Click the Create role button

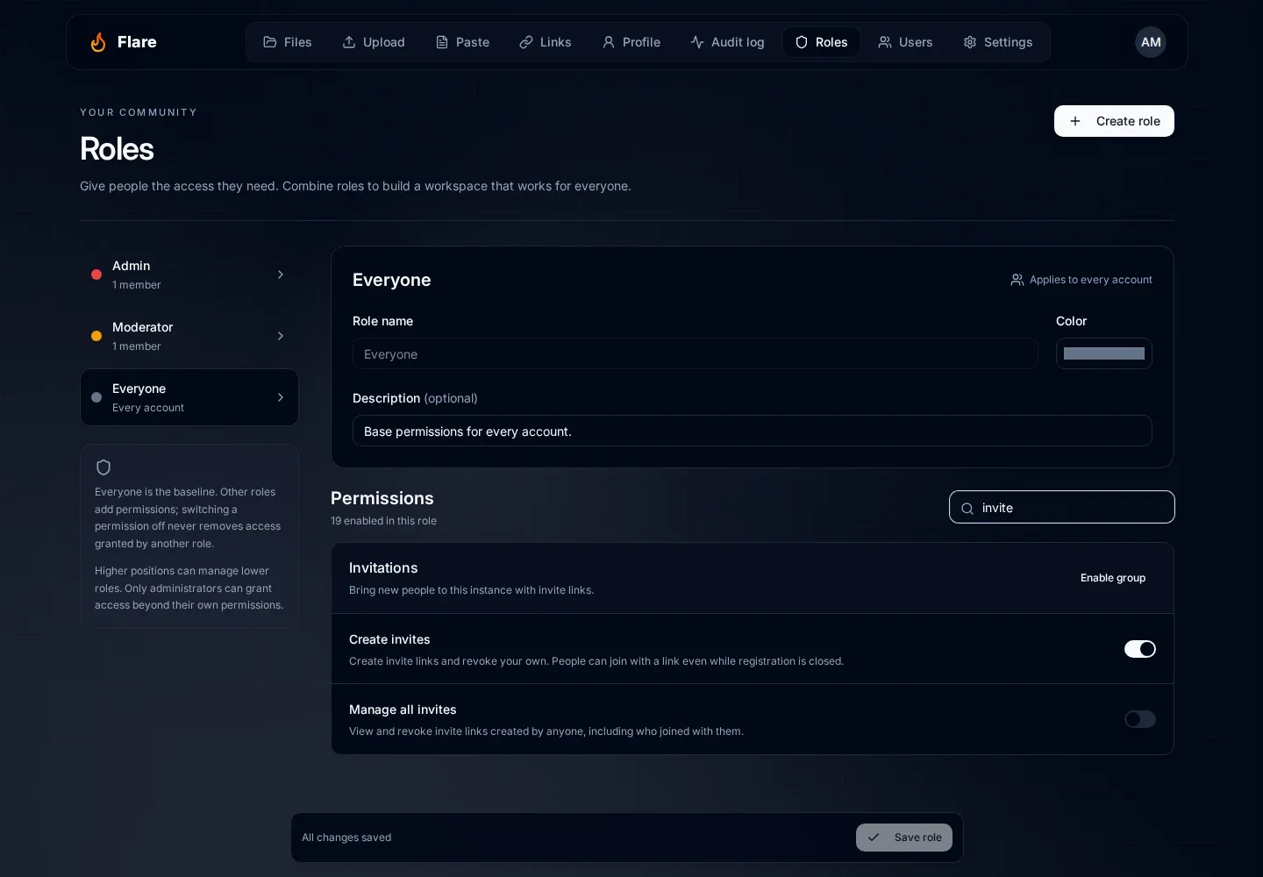tap(1114, 121)
